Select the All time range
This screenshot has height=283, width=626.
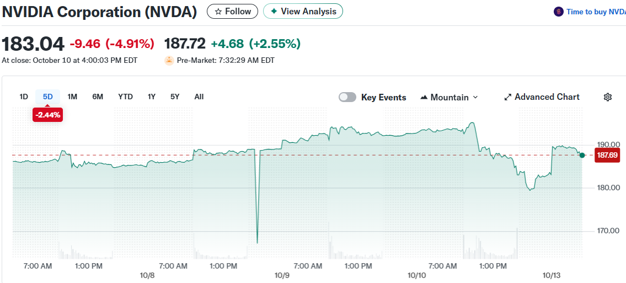coord(199,97)
